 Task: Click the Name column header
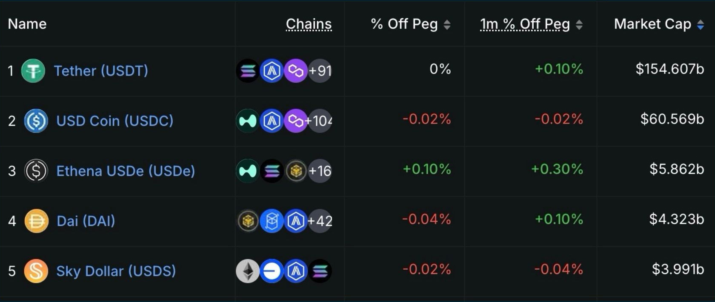[x=27, y=24]
